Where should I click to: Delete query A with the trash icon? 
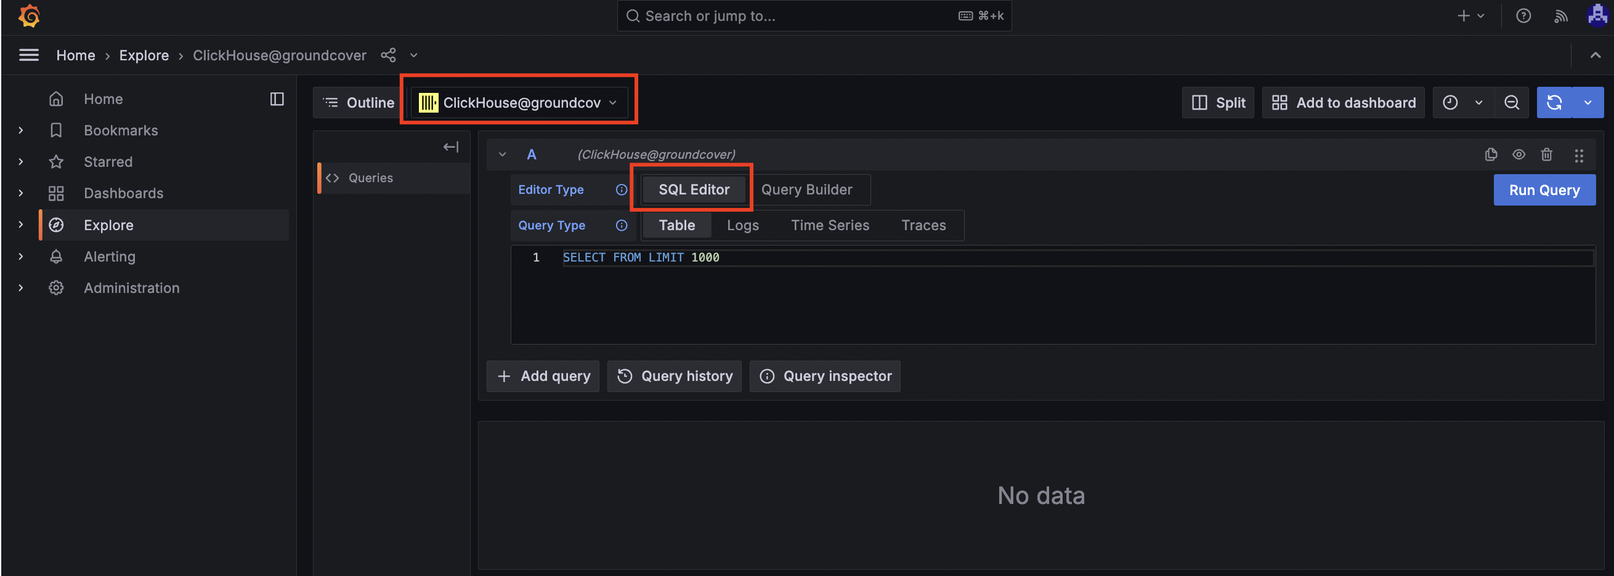point(1546,154)
